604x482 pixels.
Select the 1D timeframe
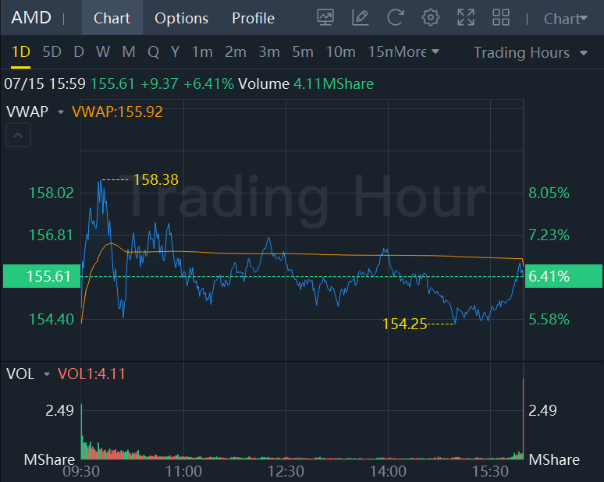pyautogui.click(x=20, y=52)
